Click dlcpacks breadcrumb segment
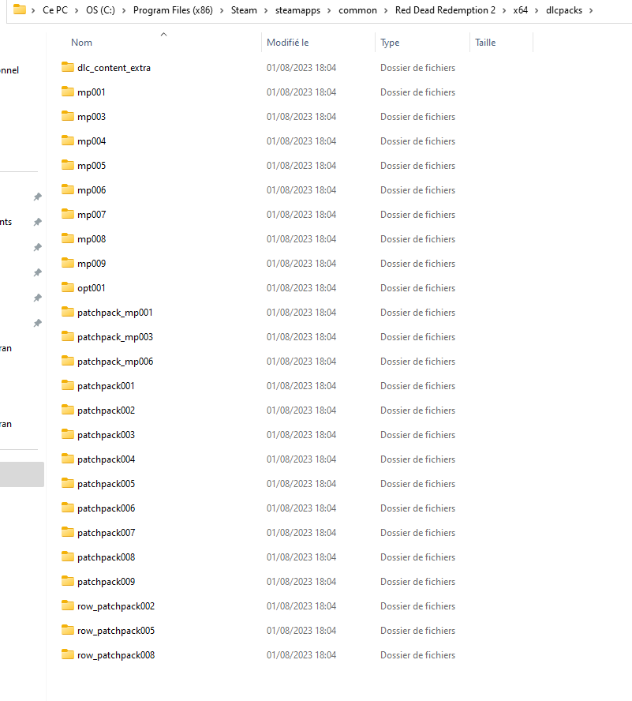Screen dimensions: 632x701 pos(564,10)
